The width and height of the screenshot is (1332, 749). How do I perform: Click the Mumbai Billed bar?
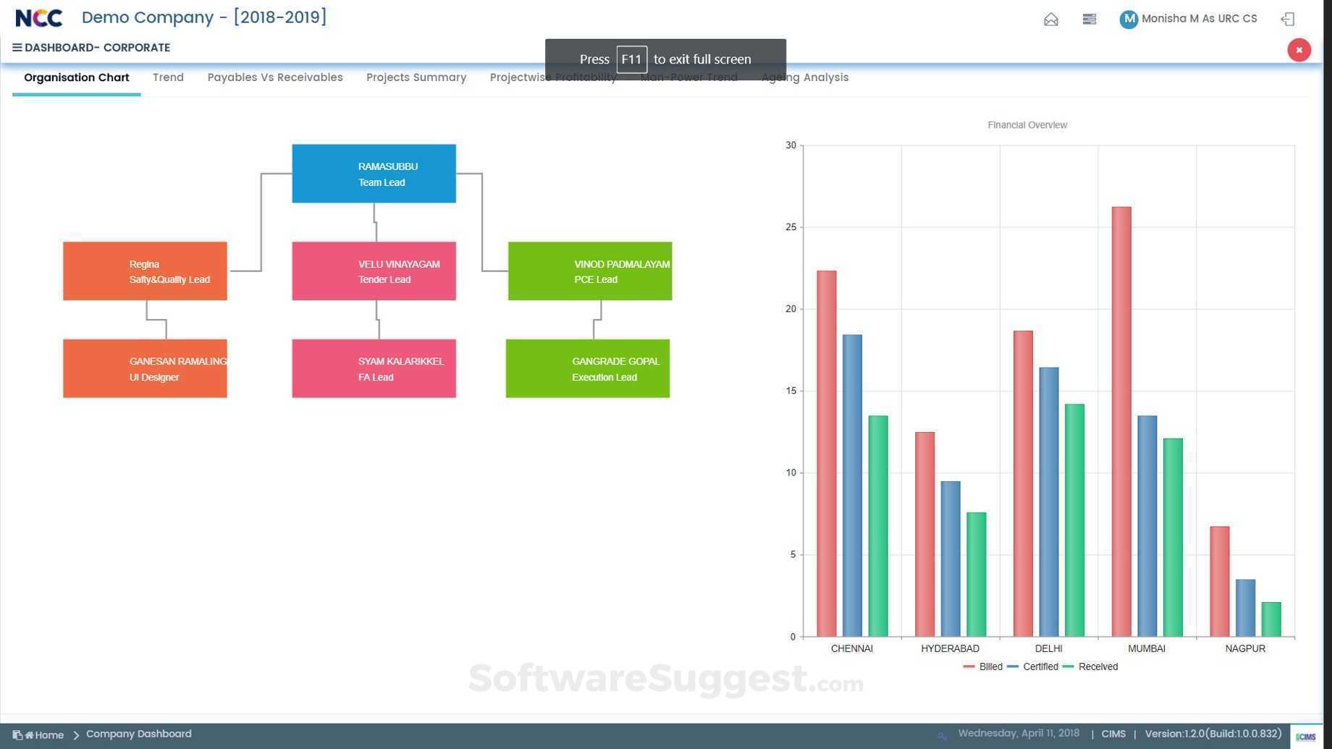coord(1121,422)
